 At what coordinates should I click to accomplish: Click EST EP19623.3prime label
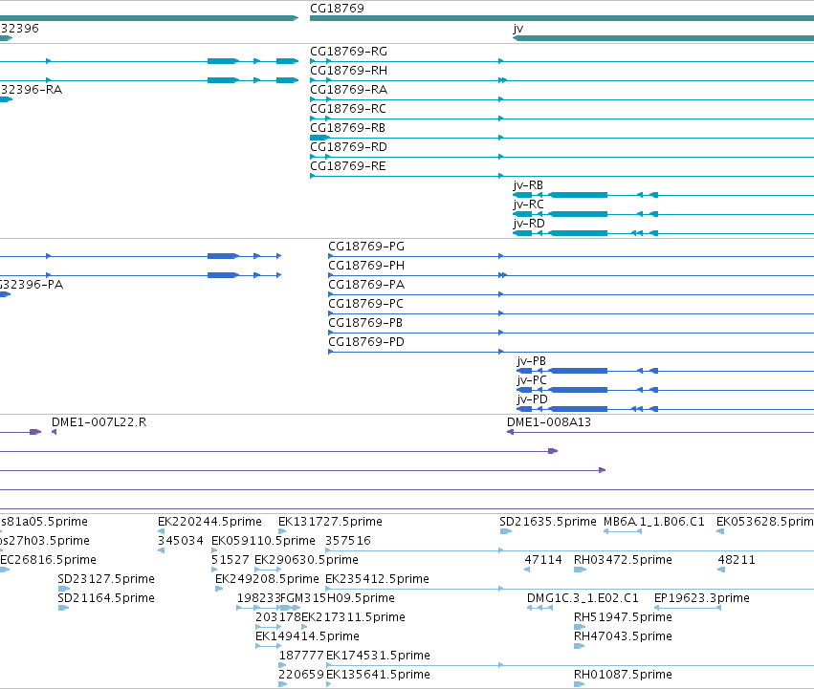click(x=702, y=598)
